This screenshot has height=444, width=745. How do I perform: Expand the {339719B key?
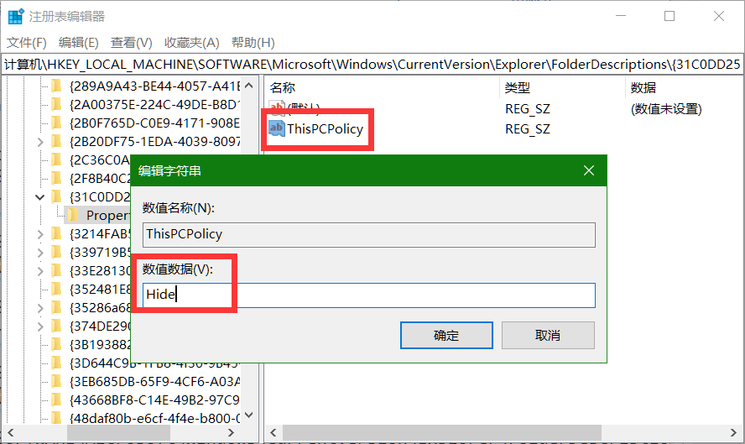tap(40, 253)
